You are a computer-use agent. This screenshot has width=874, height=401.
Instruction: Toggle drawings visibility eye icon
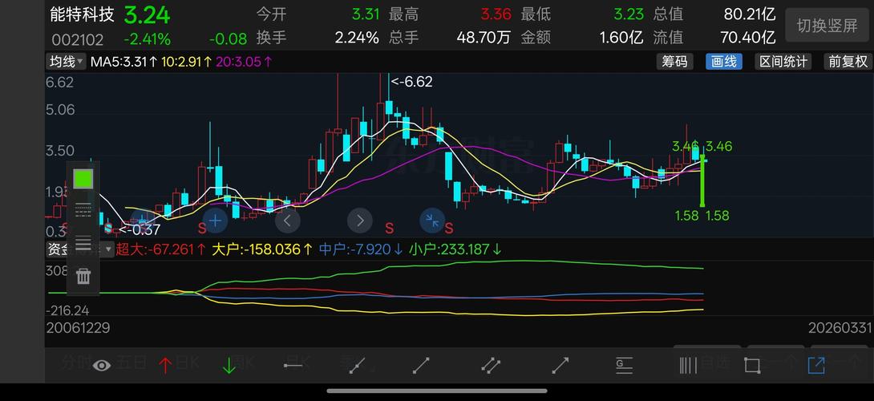point(102,365)
